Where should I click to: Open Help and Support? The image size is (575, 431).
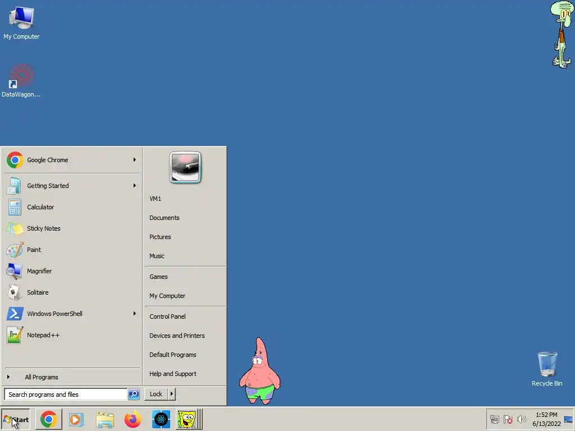(173, 374)
